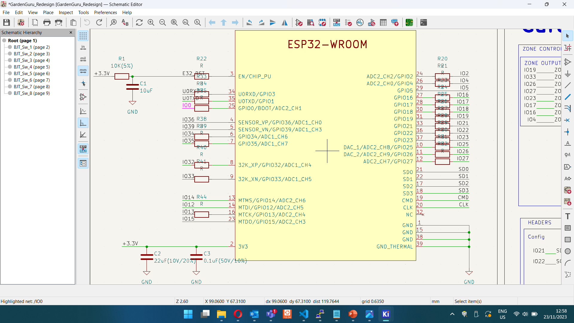Switch units to millimeters
574x323 pixels.
point(83,71)
